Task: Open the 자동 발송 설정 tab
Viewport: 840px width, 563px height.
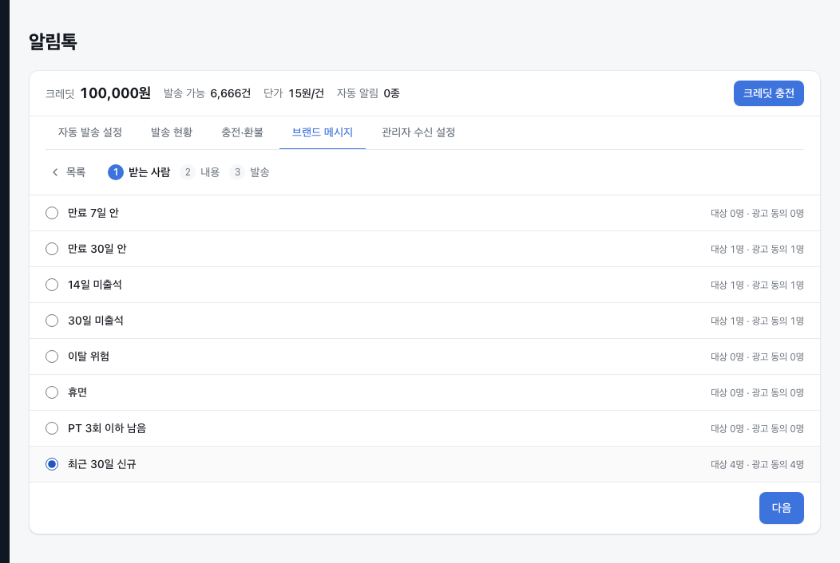Action: point(90,132)
